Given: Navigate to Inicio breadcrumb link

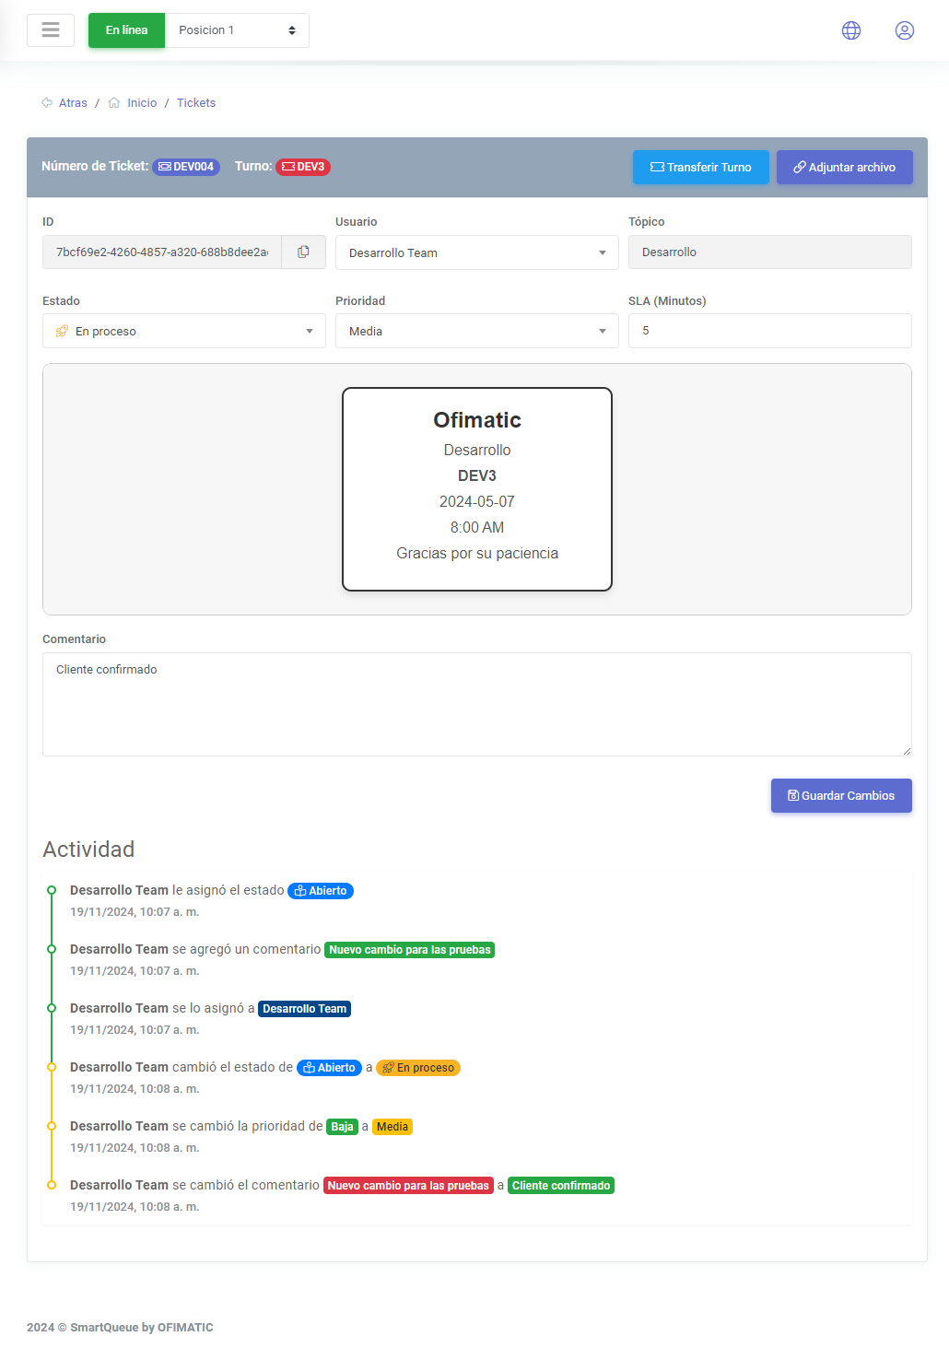Looking at the screenshot, I should 142,103.
